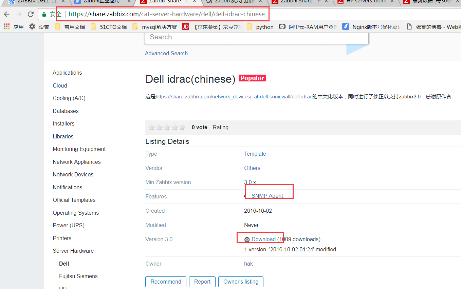
Task: Open owner hak's profile
Action: click(248, 264)
